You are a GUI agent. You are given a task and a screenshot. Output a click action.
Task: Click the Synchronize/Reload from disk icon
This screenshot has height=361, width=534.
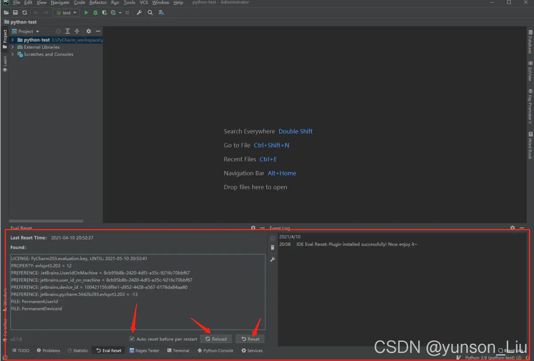tap(24, 13)
